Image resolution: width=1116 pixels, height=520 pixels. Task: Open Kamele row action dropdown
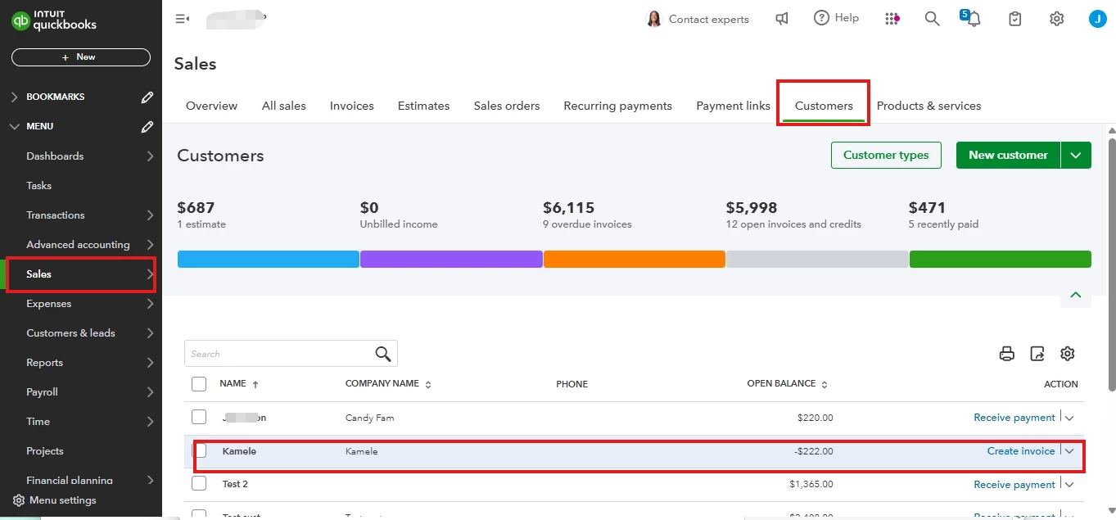pyautogui.click(x=1069, y=450)
